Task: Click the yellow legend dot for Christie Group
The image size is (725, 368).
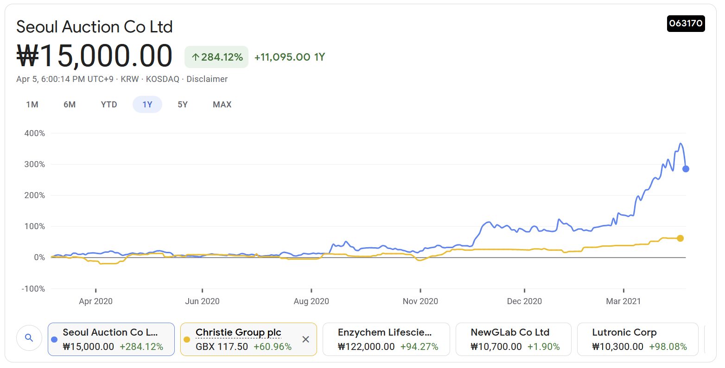Action: click(187, 340)
